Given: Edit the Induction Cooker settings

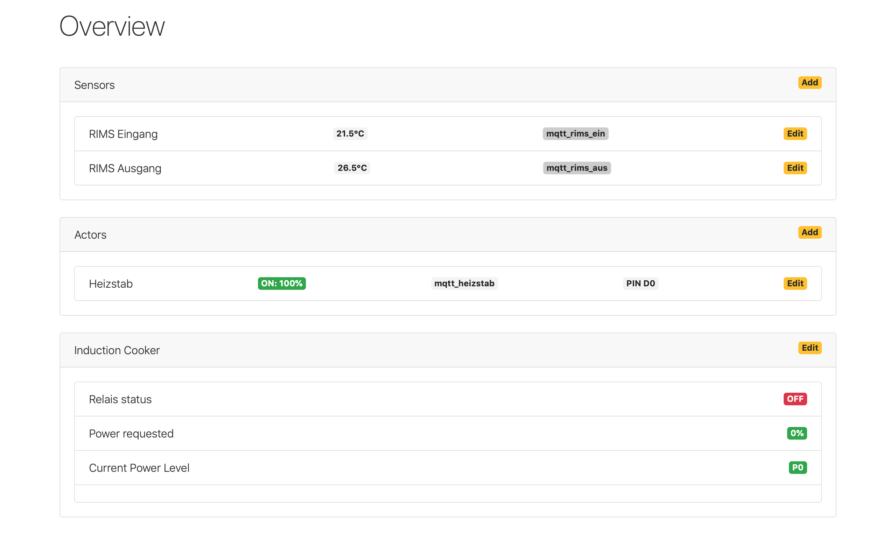Looking at the screenshot, I should click(x=809, y=348).
